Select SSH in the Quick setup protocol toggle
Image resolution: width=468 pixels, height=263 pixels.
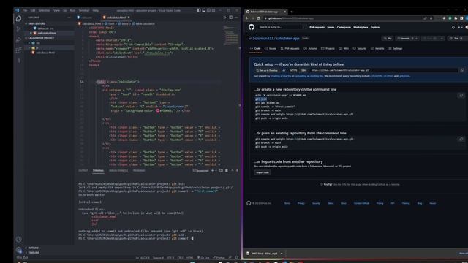[x=303, y=70]
